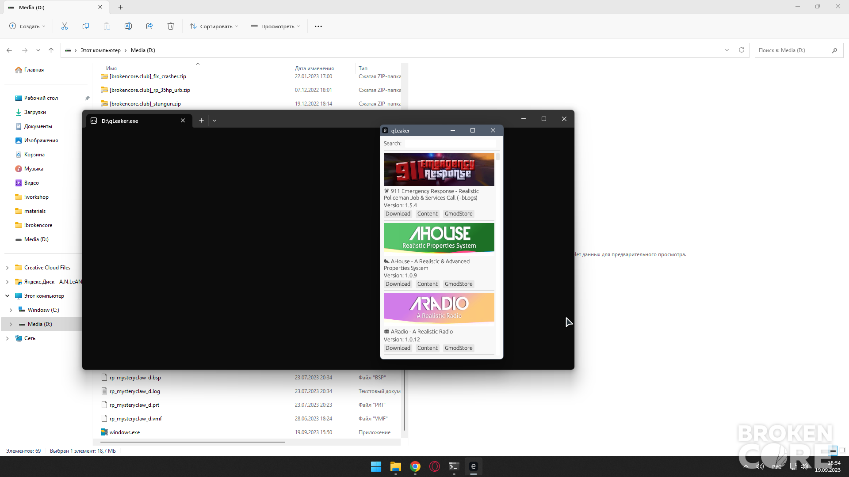
Task: Sort by the Имя column header
Action: (111, 68)
